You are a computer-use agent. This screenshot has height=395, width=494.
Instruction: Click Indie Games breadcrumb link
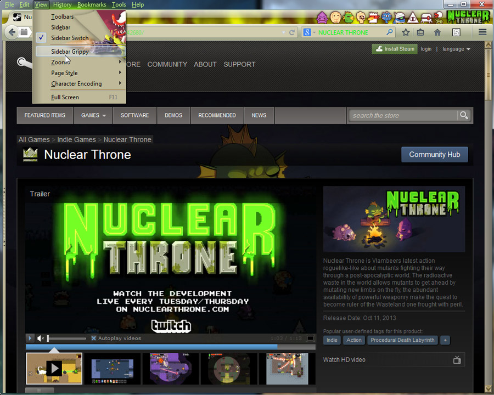76,139
